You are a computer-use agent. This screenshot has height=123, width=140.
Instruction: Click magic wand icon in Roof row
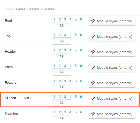click(x=93, y=21)
